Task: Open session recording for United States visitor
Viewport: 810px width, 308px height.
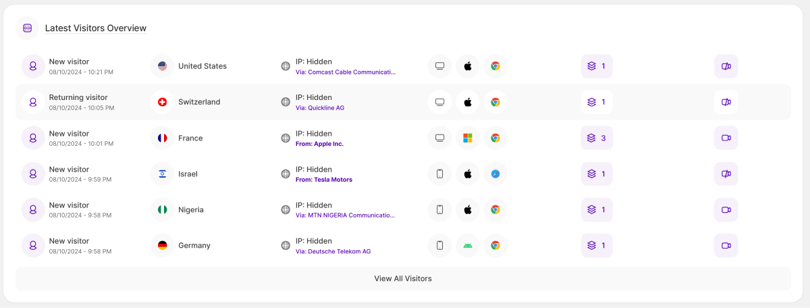Action: point(726,66)
